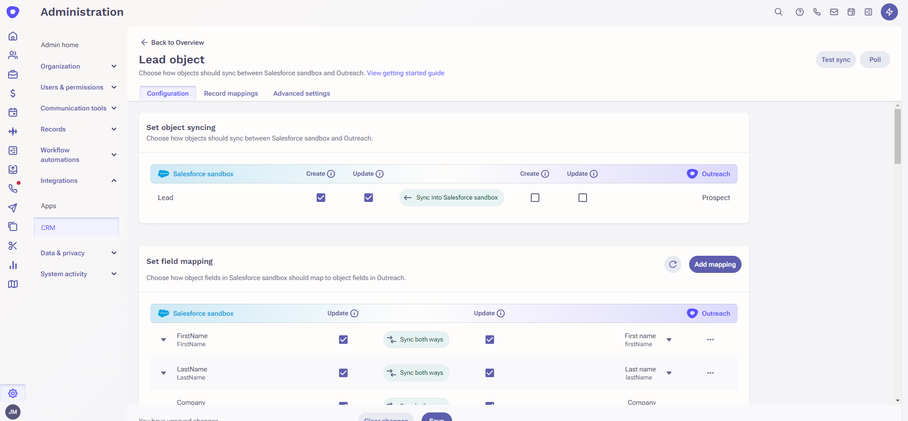
Task: Expand the Users & permissions section
Action: tap(79, 87)
